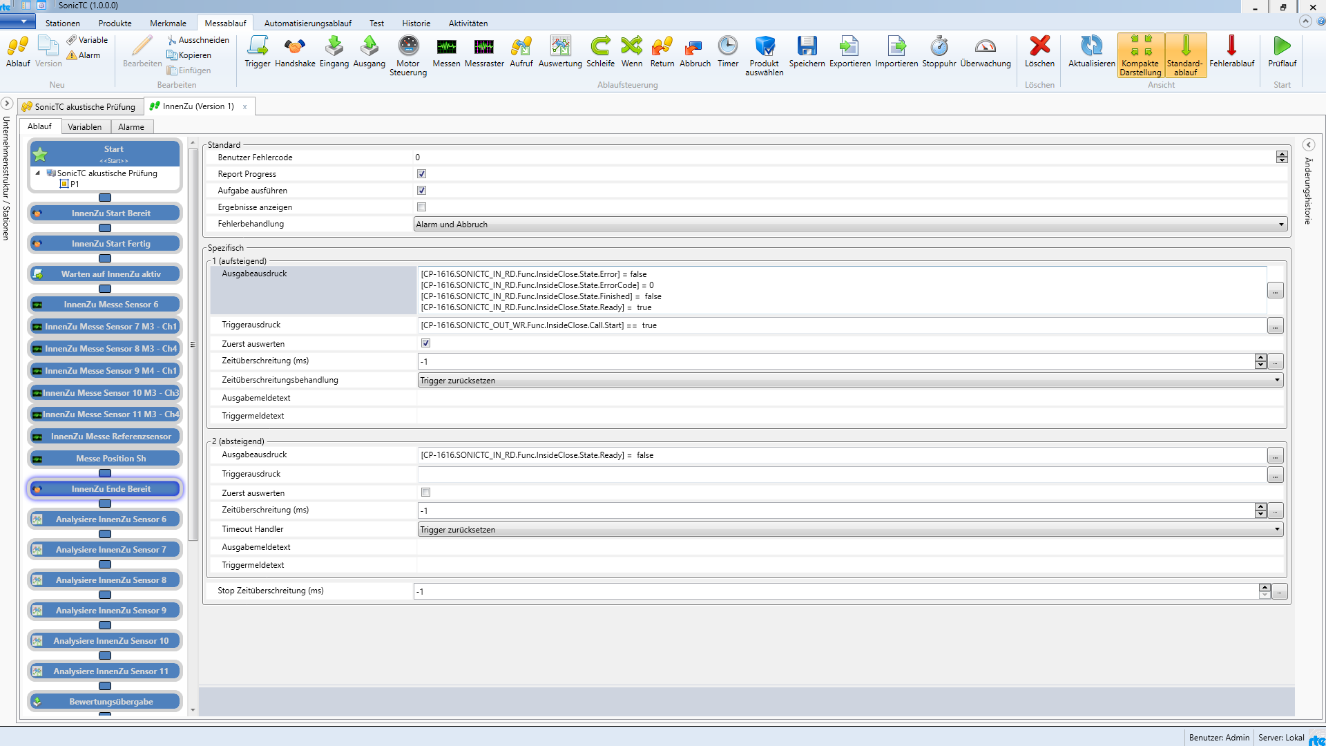Enable Ergebnisse anzeigen
Image resolution: width=1326 pixels, height=746 pixels.
point(421,207)
